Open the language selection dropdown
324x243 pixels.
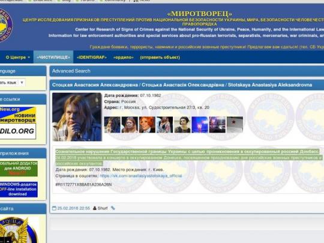pyautogui.click(x=13, y=83)
